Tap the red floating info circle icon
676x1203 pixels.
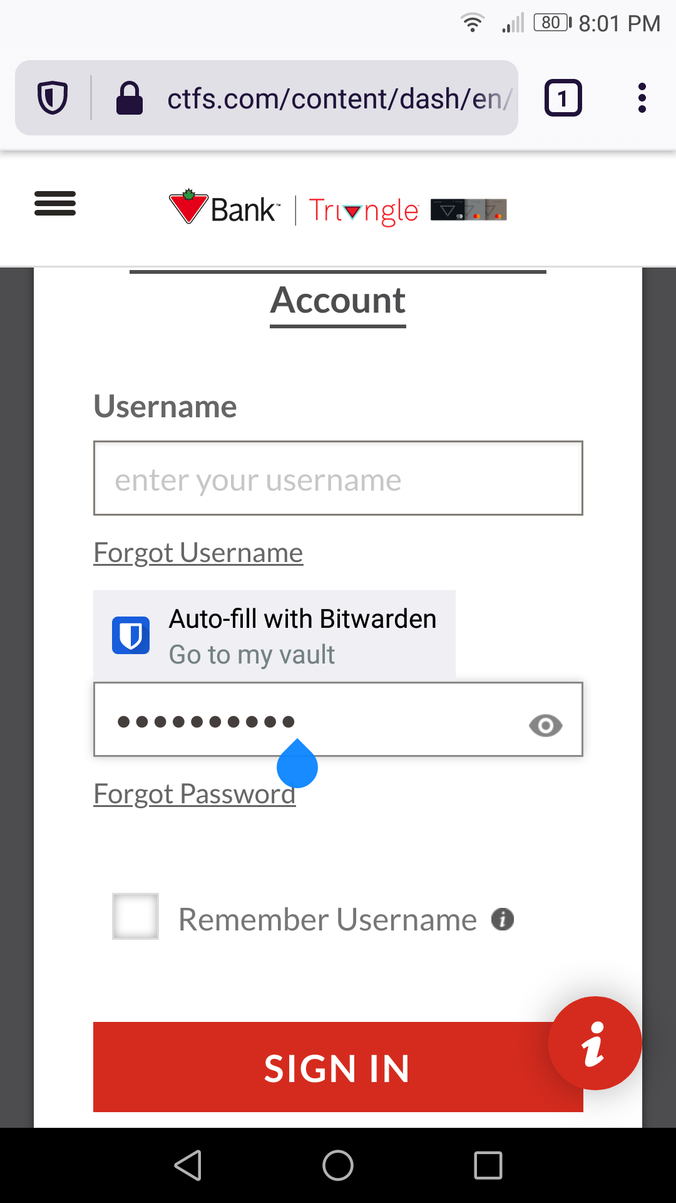594,1042
